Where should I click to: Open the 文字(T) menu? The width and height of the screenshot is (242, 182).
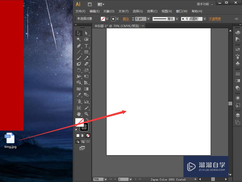tap(123, 11)
